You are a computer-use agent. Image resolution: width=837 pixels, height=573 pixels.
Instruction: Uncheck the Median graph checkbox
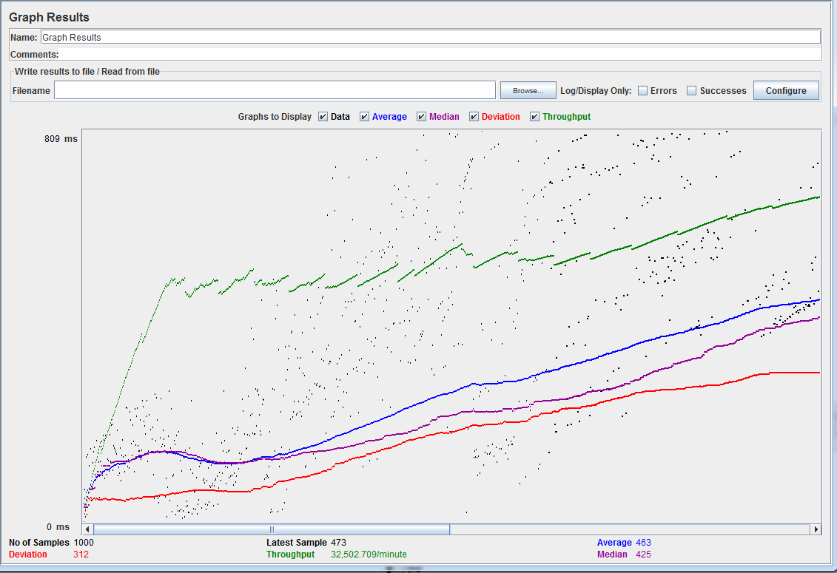(422, 117)
